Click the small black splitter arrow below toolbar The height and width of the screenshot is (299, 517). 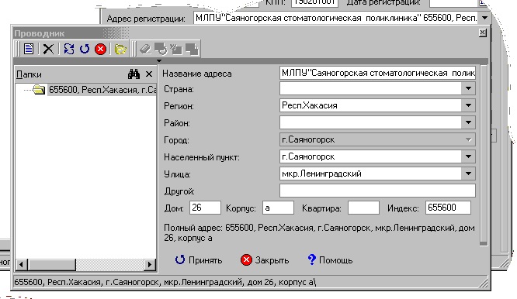pyautogui.click(x=159, y=61)
